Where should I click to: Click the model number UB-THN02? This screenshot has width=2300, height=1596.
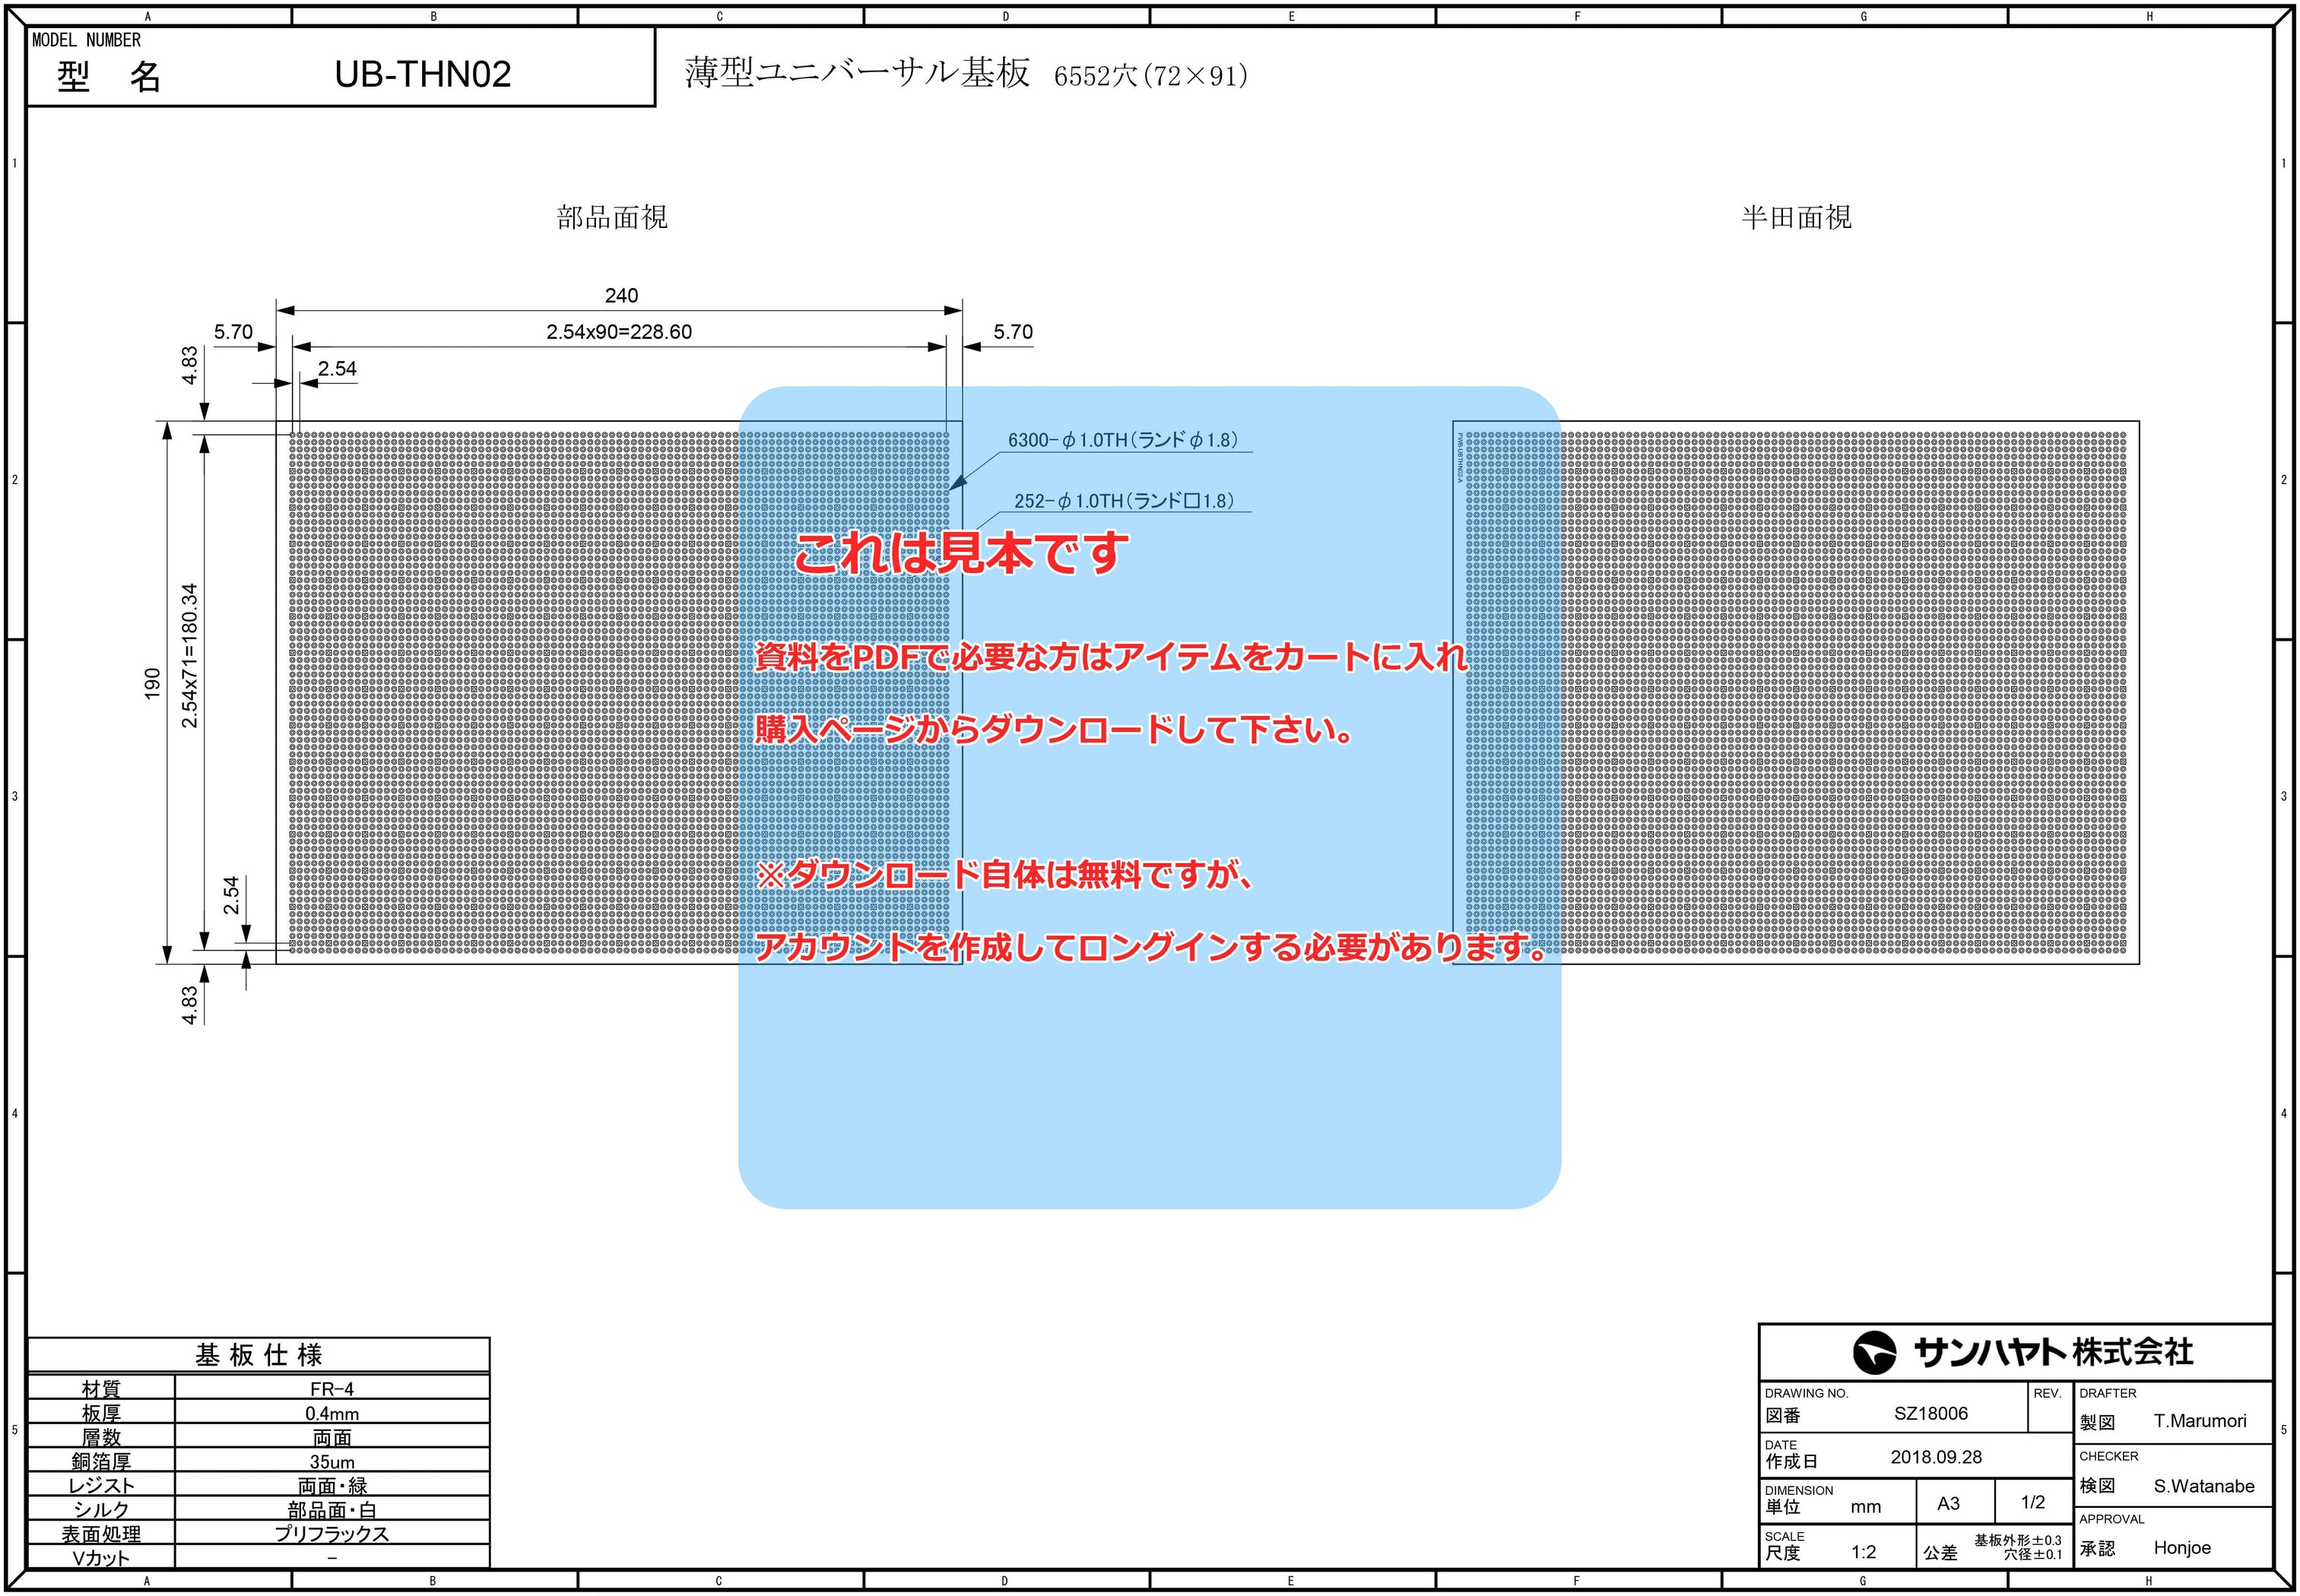422,74
